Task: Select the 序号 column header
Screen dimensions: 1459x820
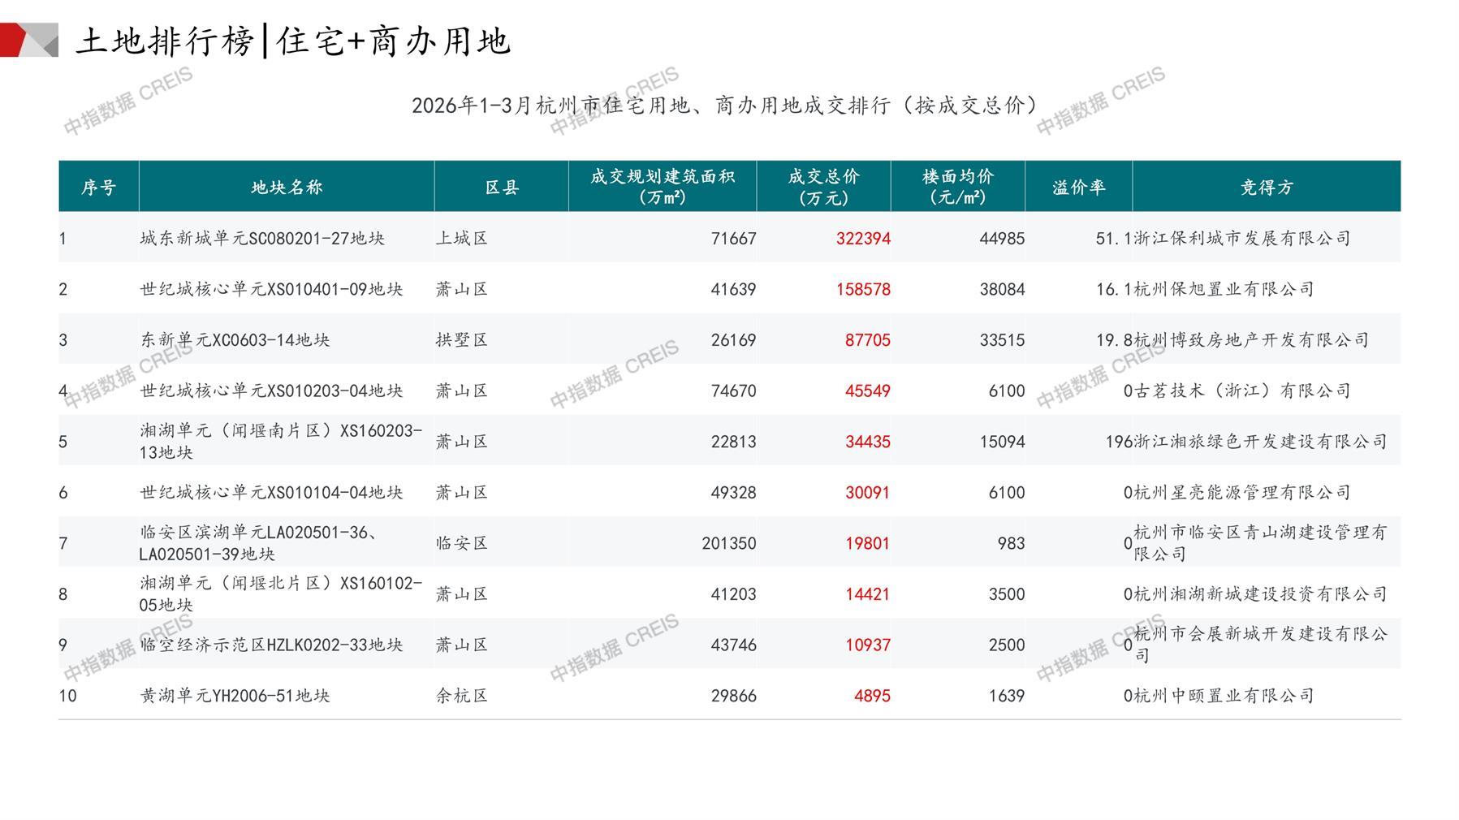Action: [98, 188]
